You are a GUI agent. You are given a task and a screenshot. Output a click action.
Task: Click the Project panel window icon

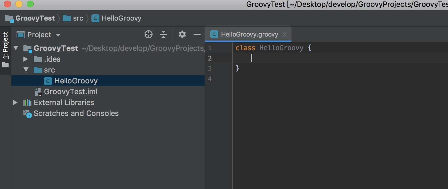21,35
